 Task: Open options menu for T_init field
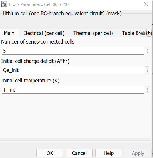147,90
